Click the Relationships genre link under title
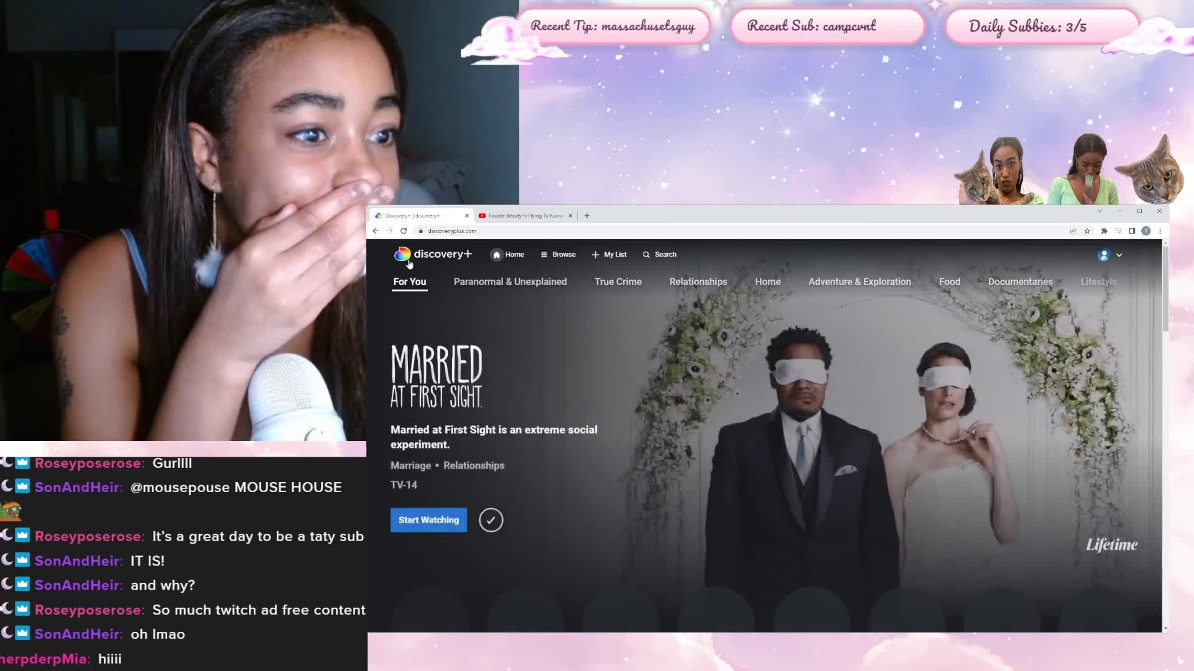This screenshot has width=1194, height=671. click(x=473, y=465)
